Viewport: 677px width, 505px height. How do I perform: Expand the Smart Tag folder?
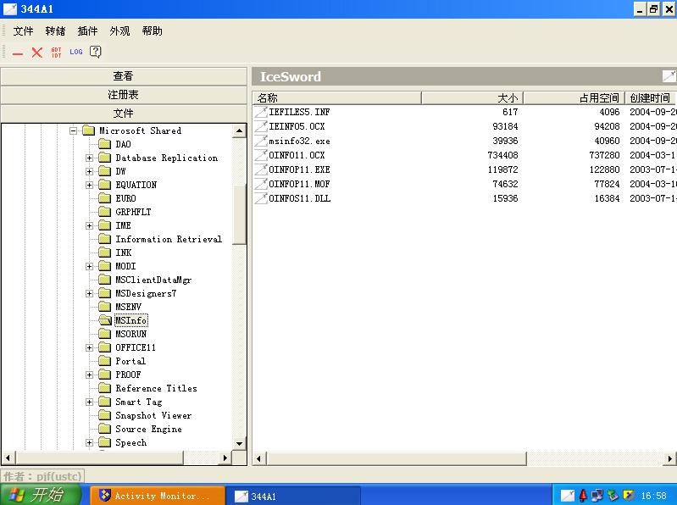89,402
